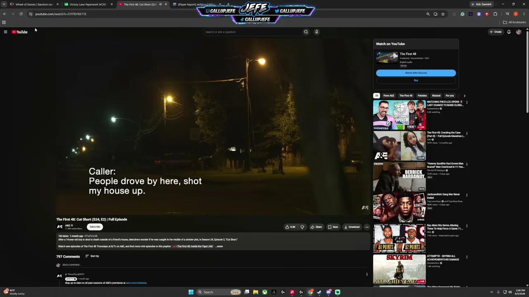
Task: Open the Create menu button
Action: [496, 32]
